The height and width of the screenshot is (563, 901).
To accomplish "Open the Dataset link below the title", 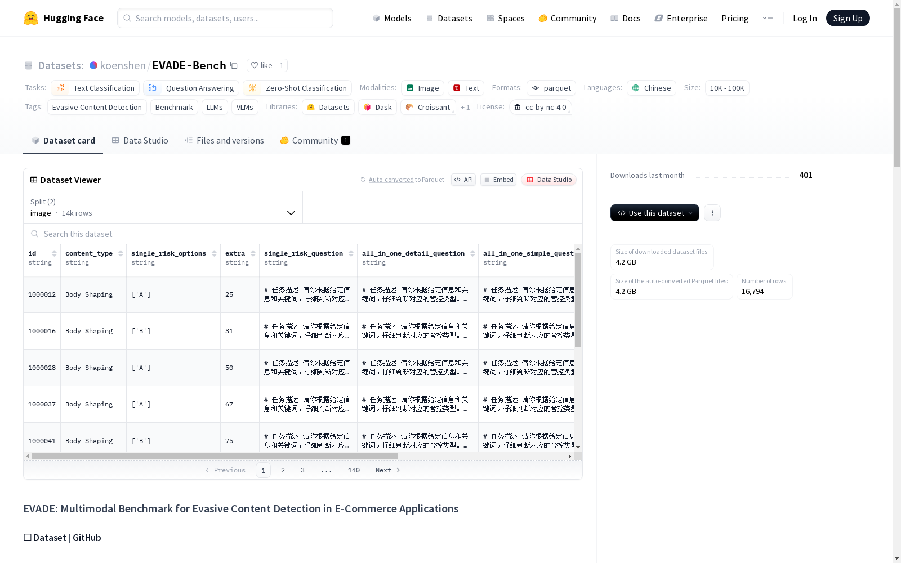I will point(44,538).
